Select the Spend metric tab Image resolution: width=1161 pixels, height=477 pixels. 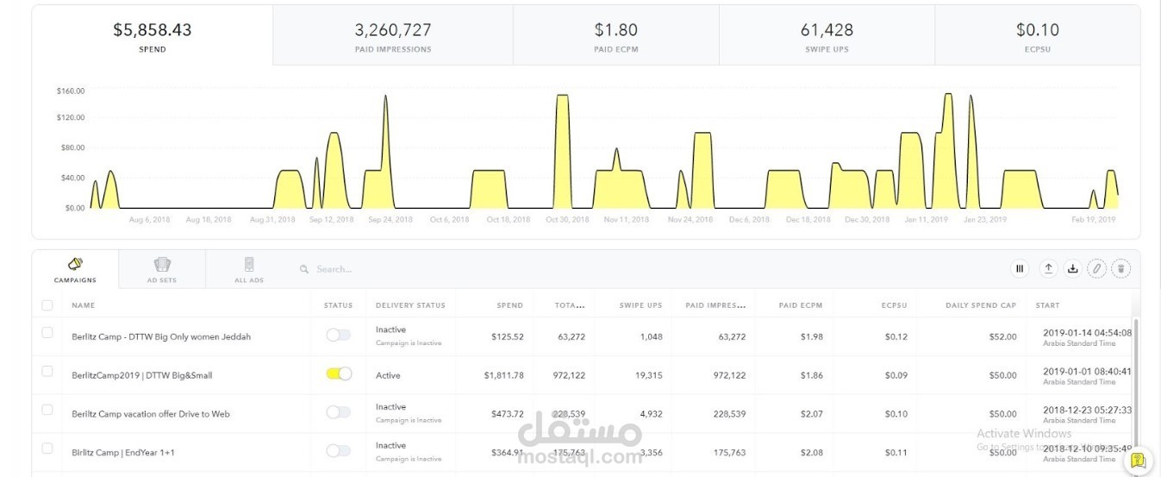[x=153, y=35]
